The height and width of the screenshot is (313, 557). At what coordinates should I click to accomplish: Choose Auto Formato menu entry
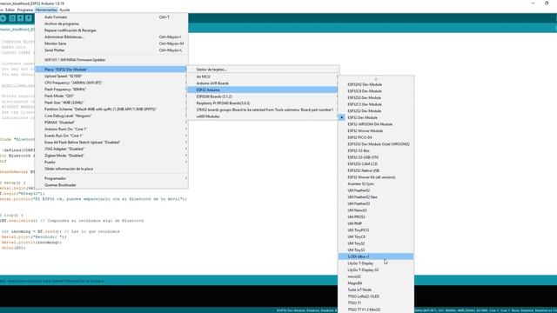111,17
